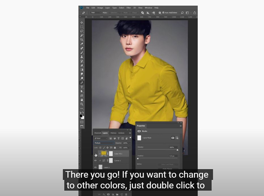Select the Eraser tool
The image size is (264, 196).
(82, 65)
